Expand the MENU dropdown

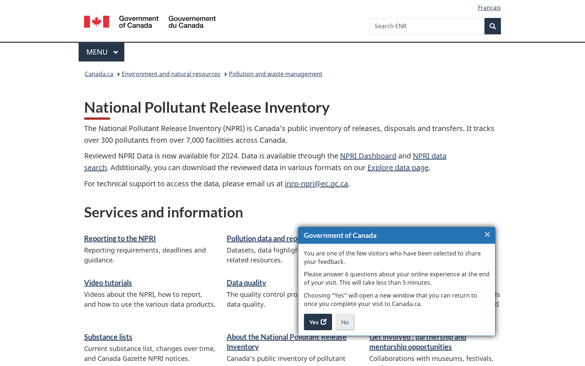101,52
